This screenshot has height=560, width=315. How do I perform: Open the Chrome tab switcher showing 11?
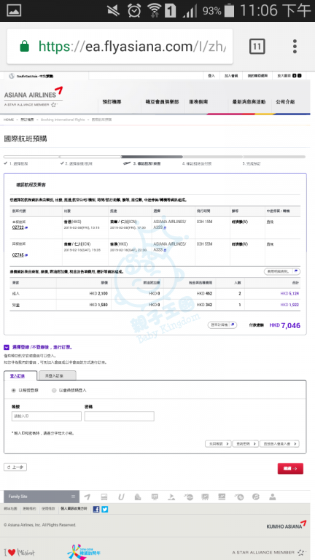[x=257, y=47]
